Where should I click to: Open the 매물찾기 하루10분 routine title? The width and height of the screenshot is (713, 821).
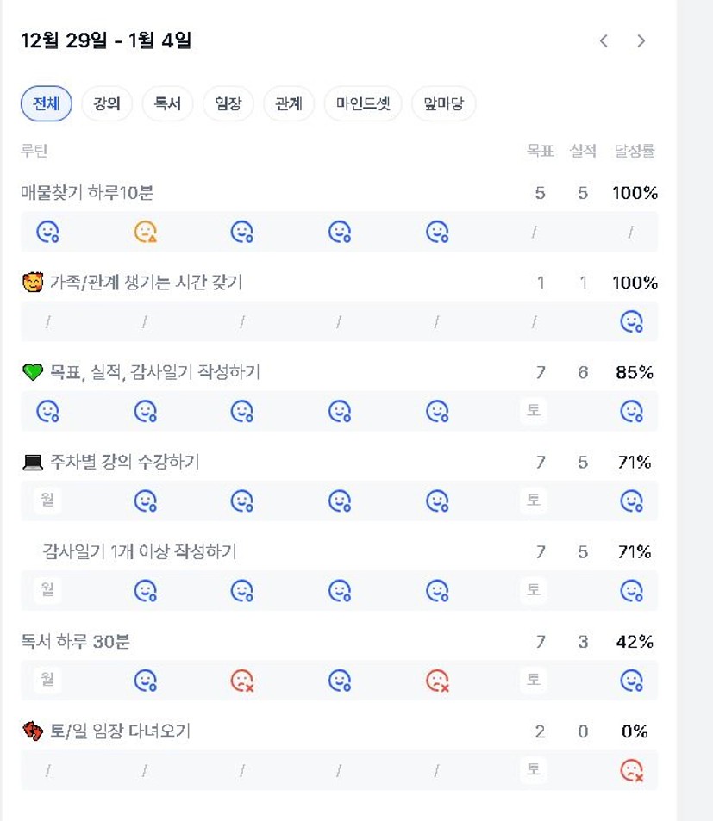pyautogui.click(x=87, y=193)
